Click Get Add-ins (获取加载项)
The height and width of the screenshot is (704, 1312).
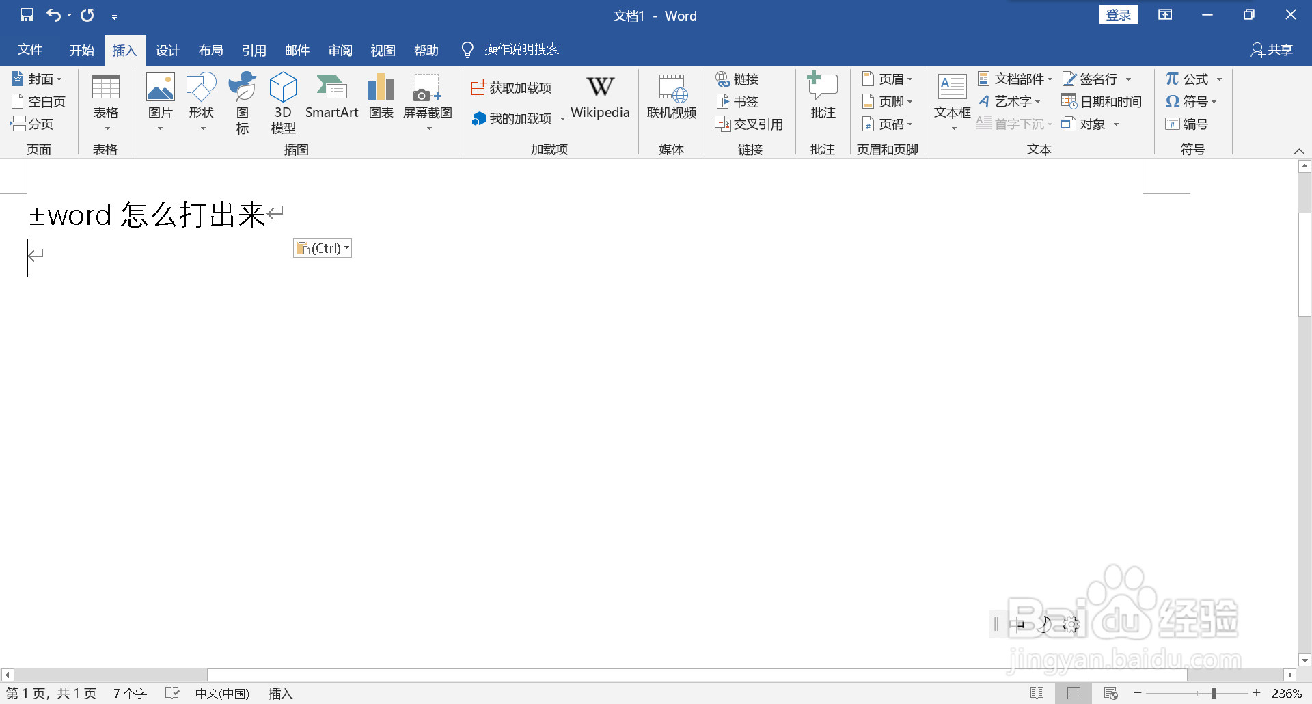512,88
